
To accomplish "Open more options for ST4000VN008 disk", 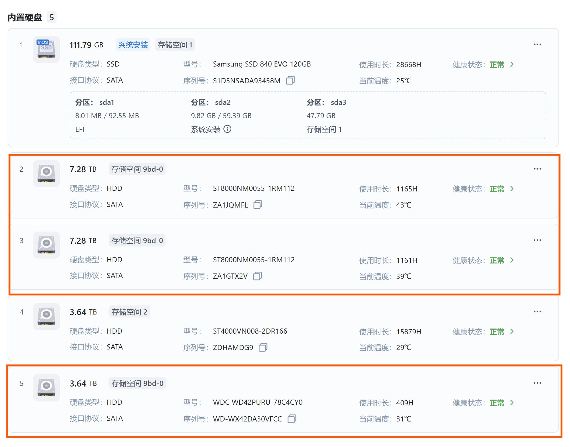I will coord(537,312).
